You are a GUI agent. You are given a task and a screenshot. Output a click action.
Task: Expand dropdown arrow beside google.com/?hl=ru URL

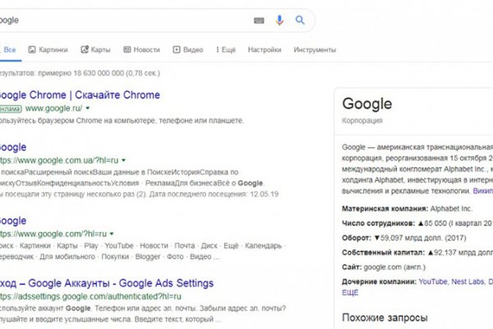coord(111,233)
